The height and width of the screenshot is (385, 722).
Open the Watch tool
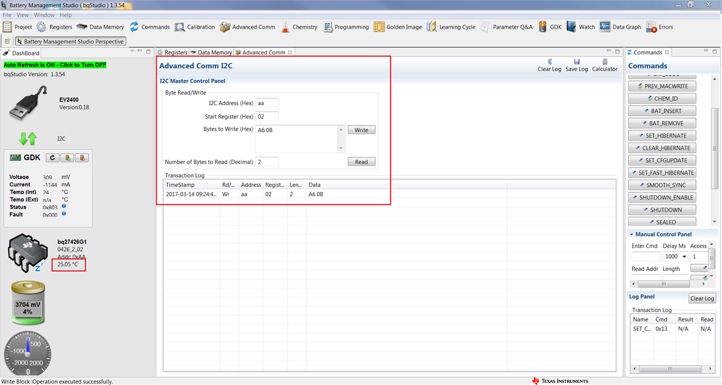(x=581, y=27)
